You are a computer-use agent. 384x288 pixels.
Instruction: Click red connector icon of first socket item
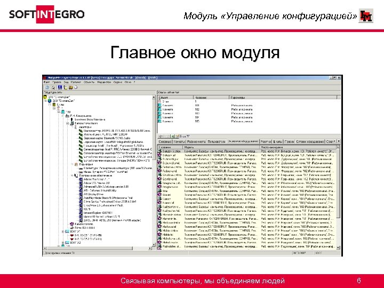(72, 235)
